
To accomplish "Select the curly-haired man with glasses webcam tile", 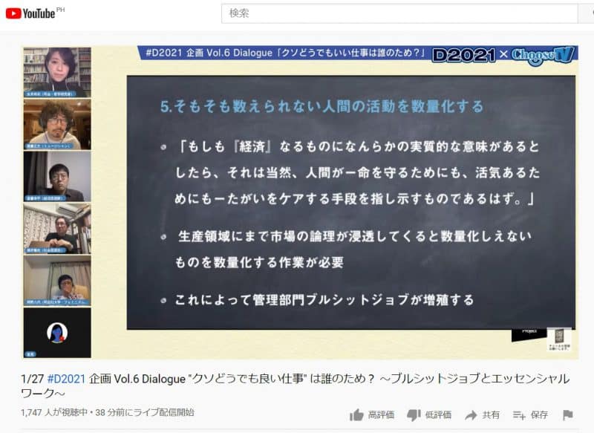I will tap(57, 123).
